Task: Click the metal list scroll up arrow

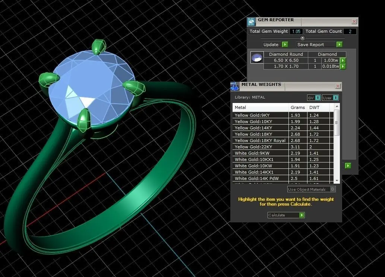Action: click(337, 106)
